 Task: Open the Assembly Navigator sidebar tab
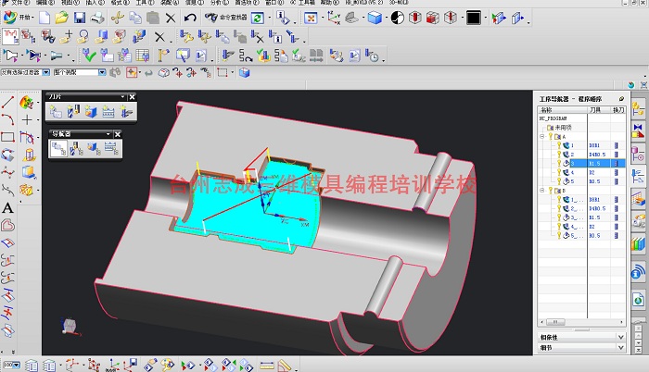(638, 109)
